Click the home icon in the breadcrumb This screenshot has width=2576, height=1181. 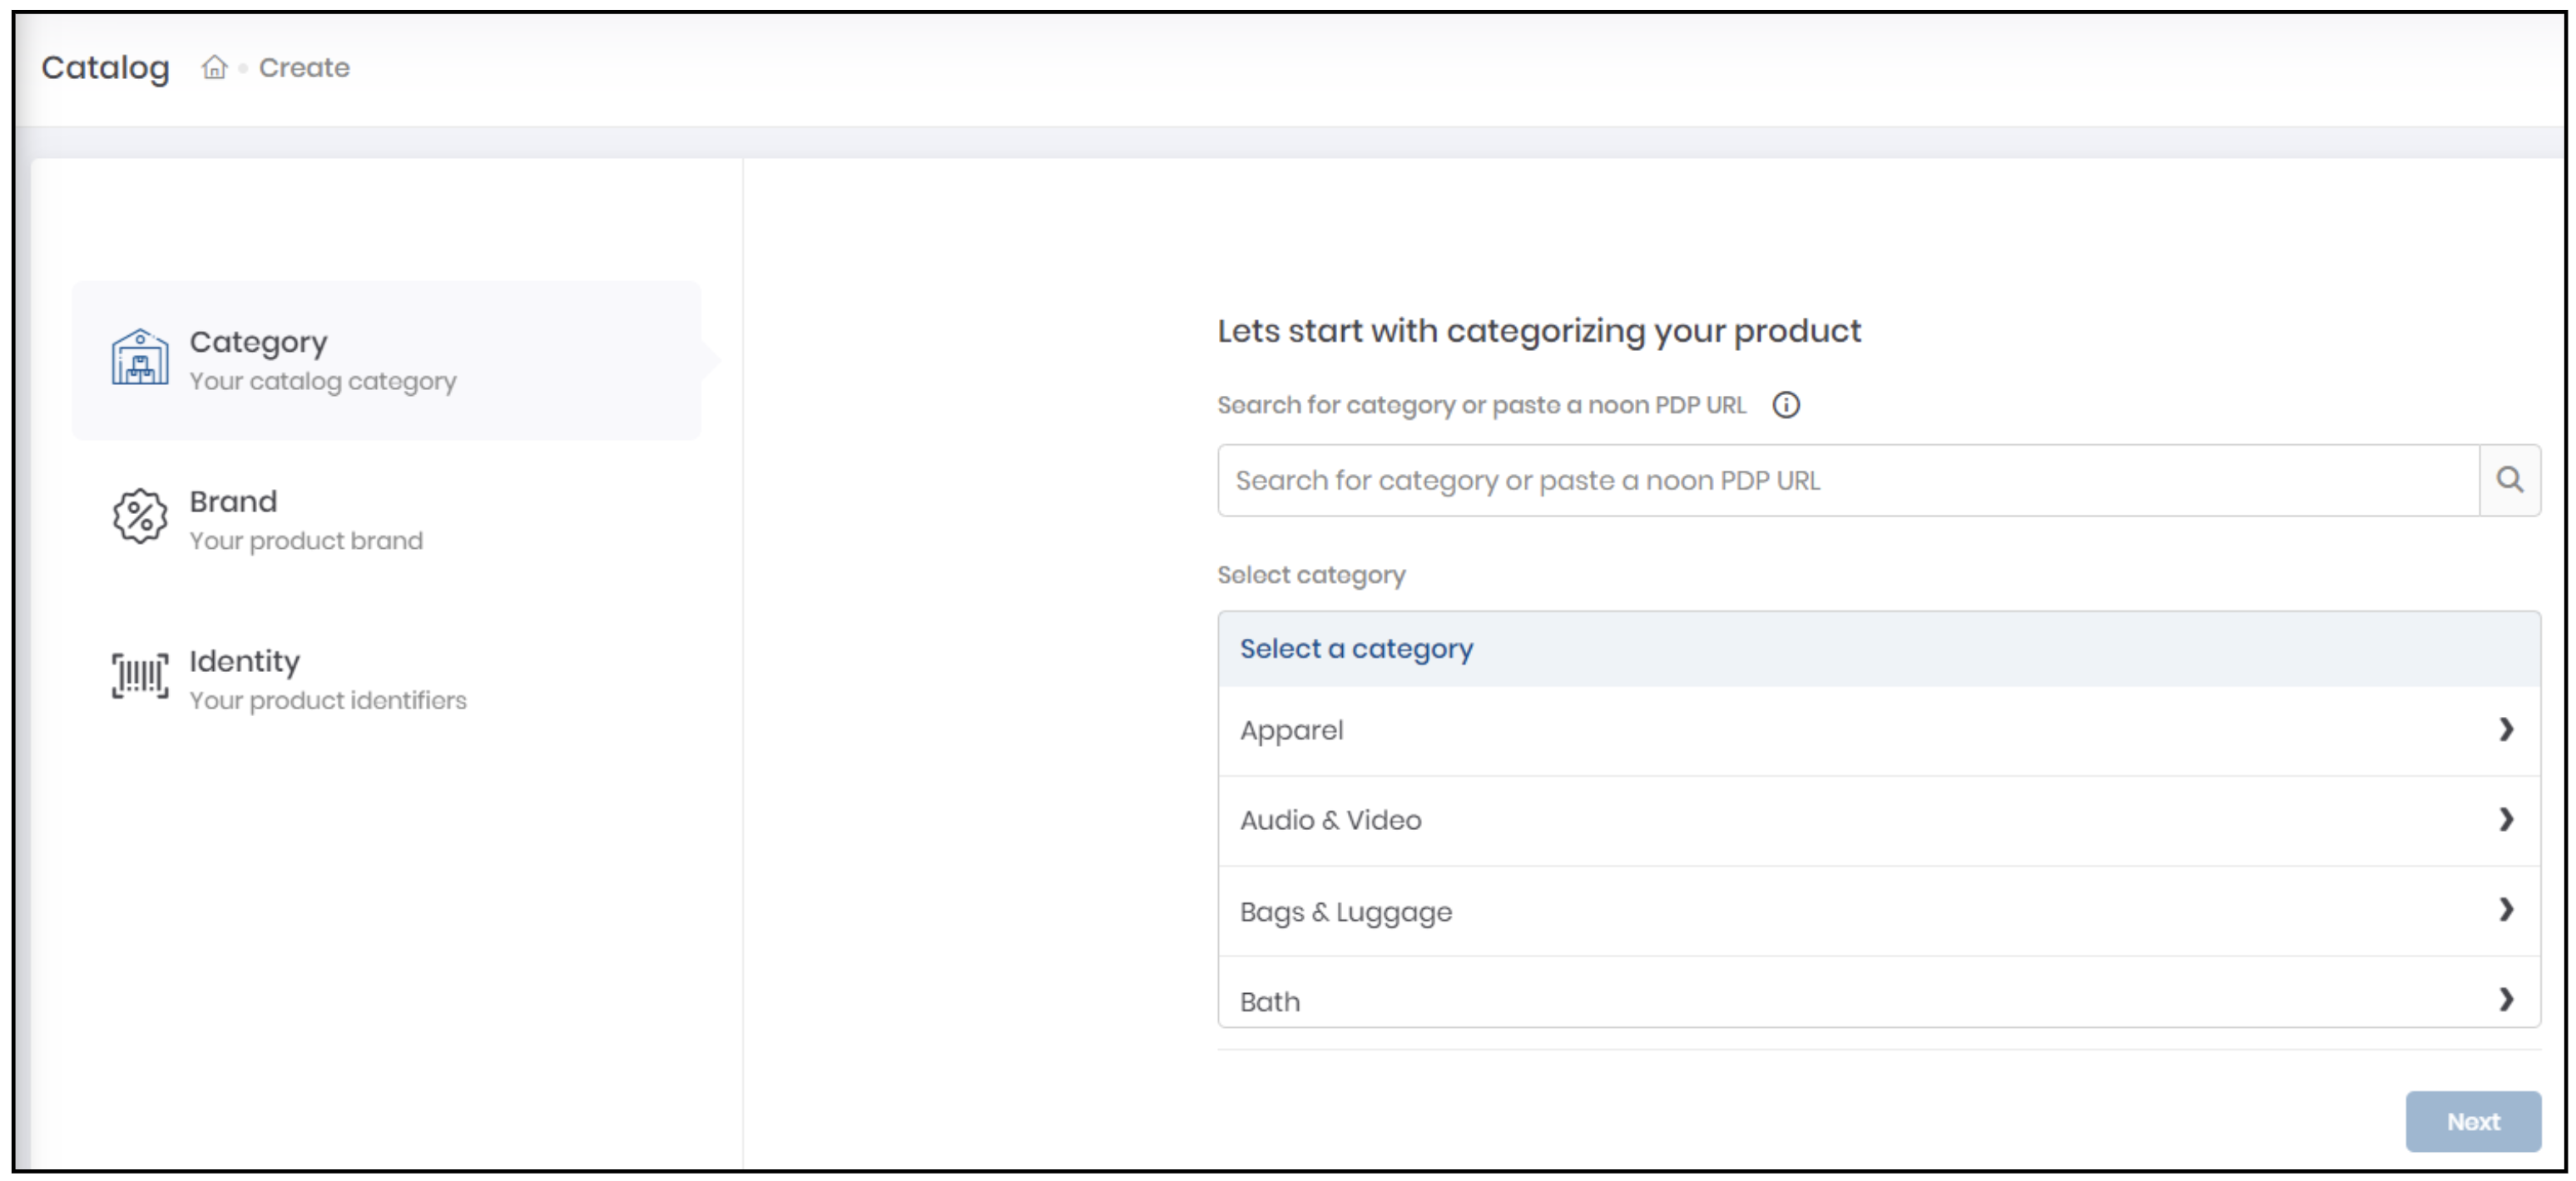point(216,67)
